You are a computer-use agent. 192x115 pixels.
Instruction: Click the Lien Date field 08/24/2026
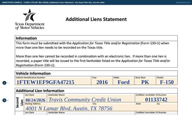tap(35, 98)
